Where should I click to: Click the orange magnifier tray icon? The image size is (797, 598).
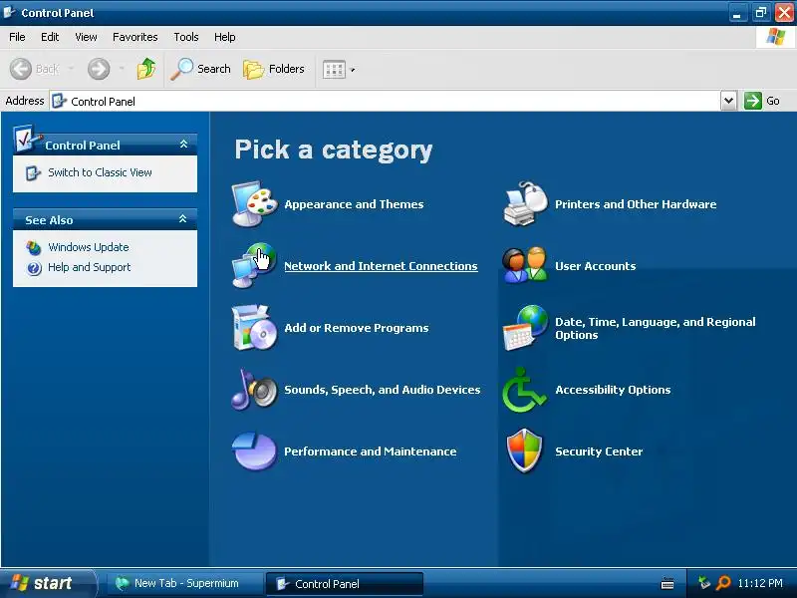tap(722, 583)
